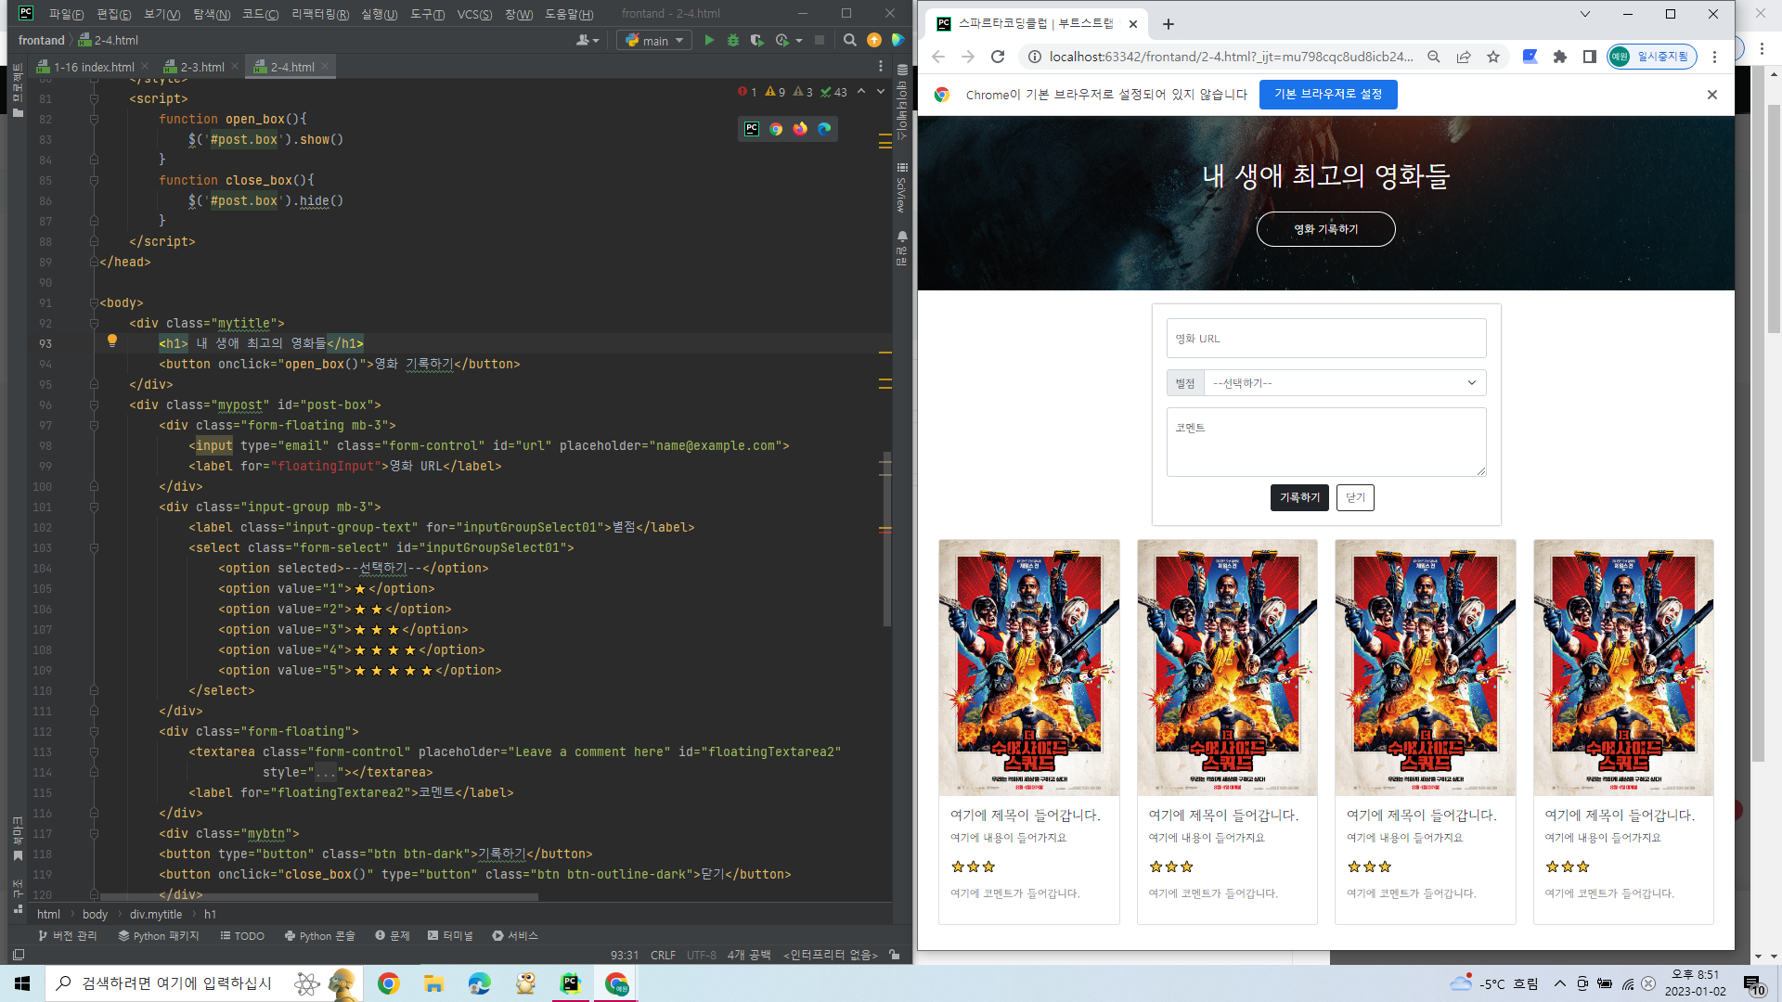Open editor tabs three-dot options menu
The image size is (1782, 1002).
pos(881,67)
